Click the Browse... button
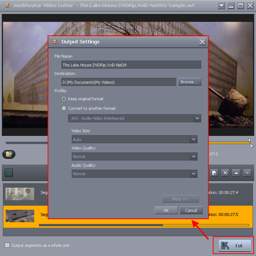 click(x=189, y=82)
